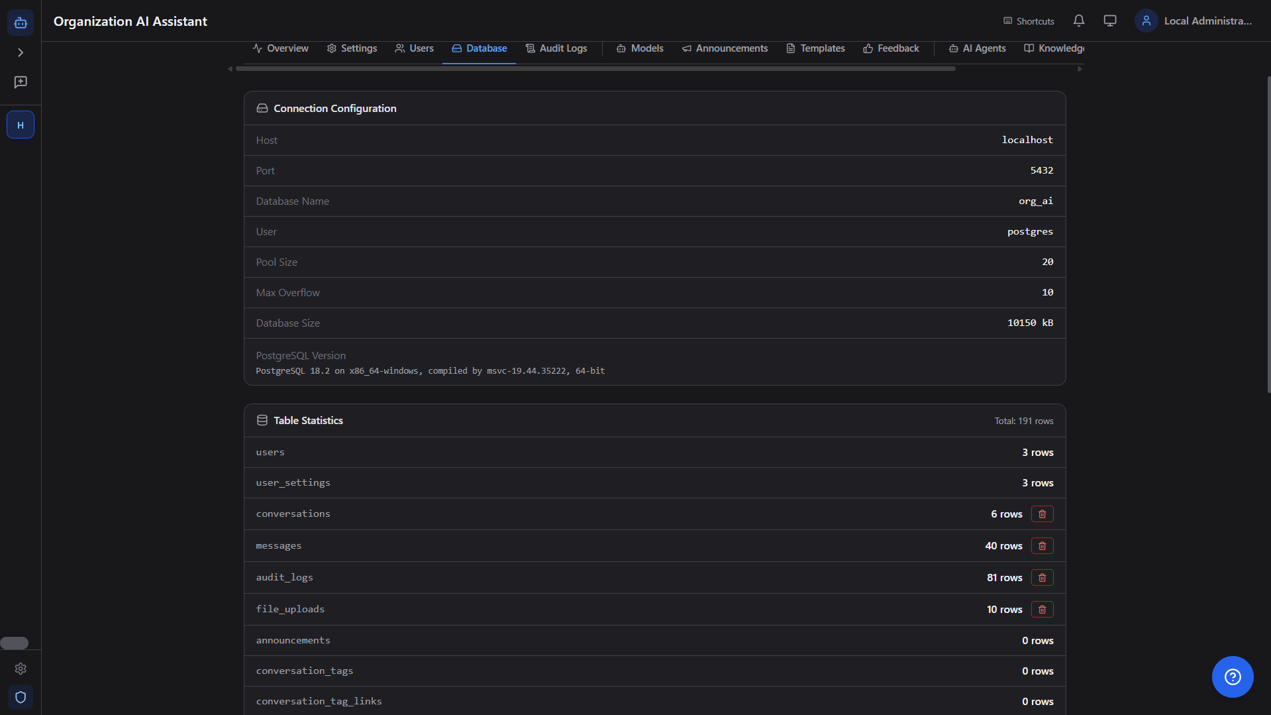Open Shortcuts in the top bar
Image resolution: width=1271 pixels, height=715 pixels.
pyautogui.click(x=1029, y=21)
